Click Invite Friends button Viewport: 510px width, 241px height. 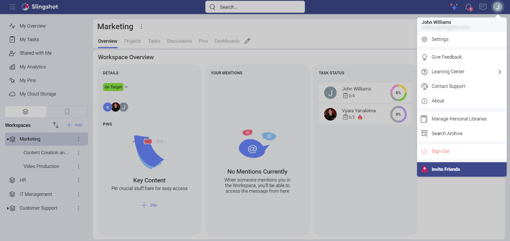tap(462, 169)
